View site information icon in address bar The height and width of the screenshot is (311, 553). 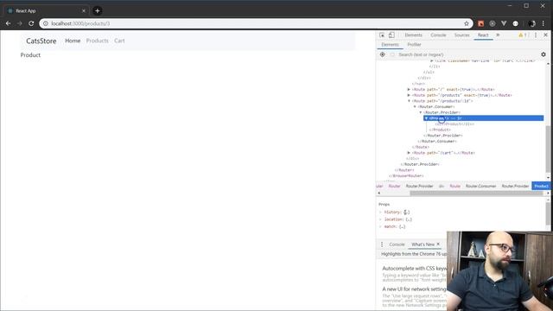tap(46, 23)
